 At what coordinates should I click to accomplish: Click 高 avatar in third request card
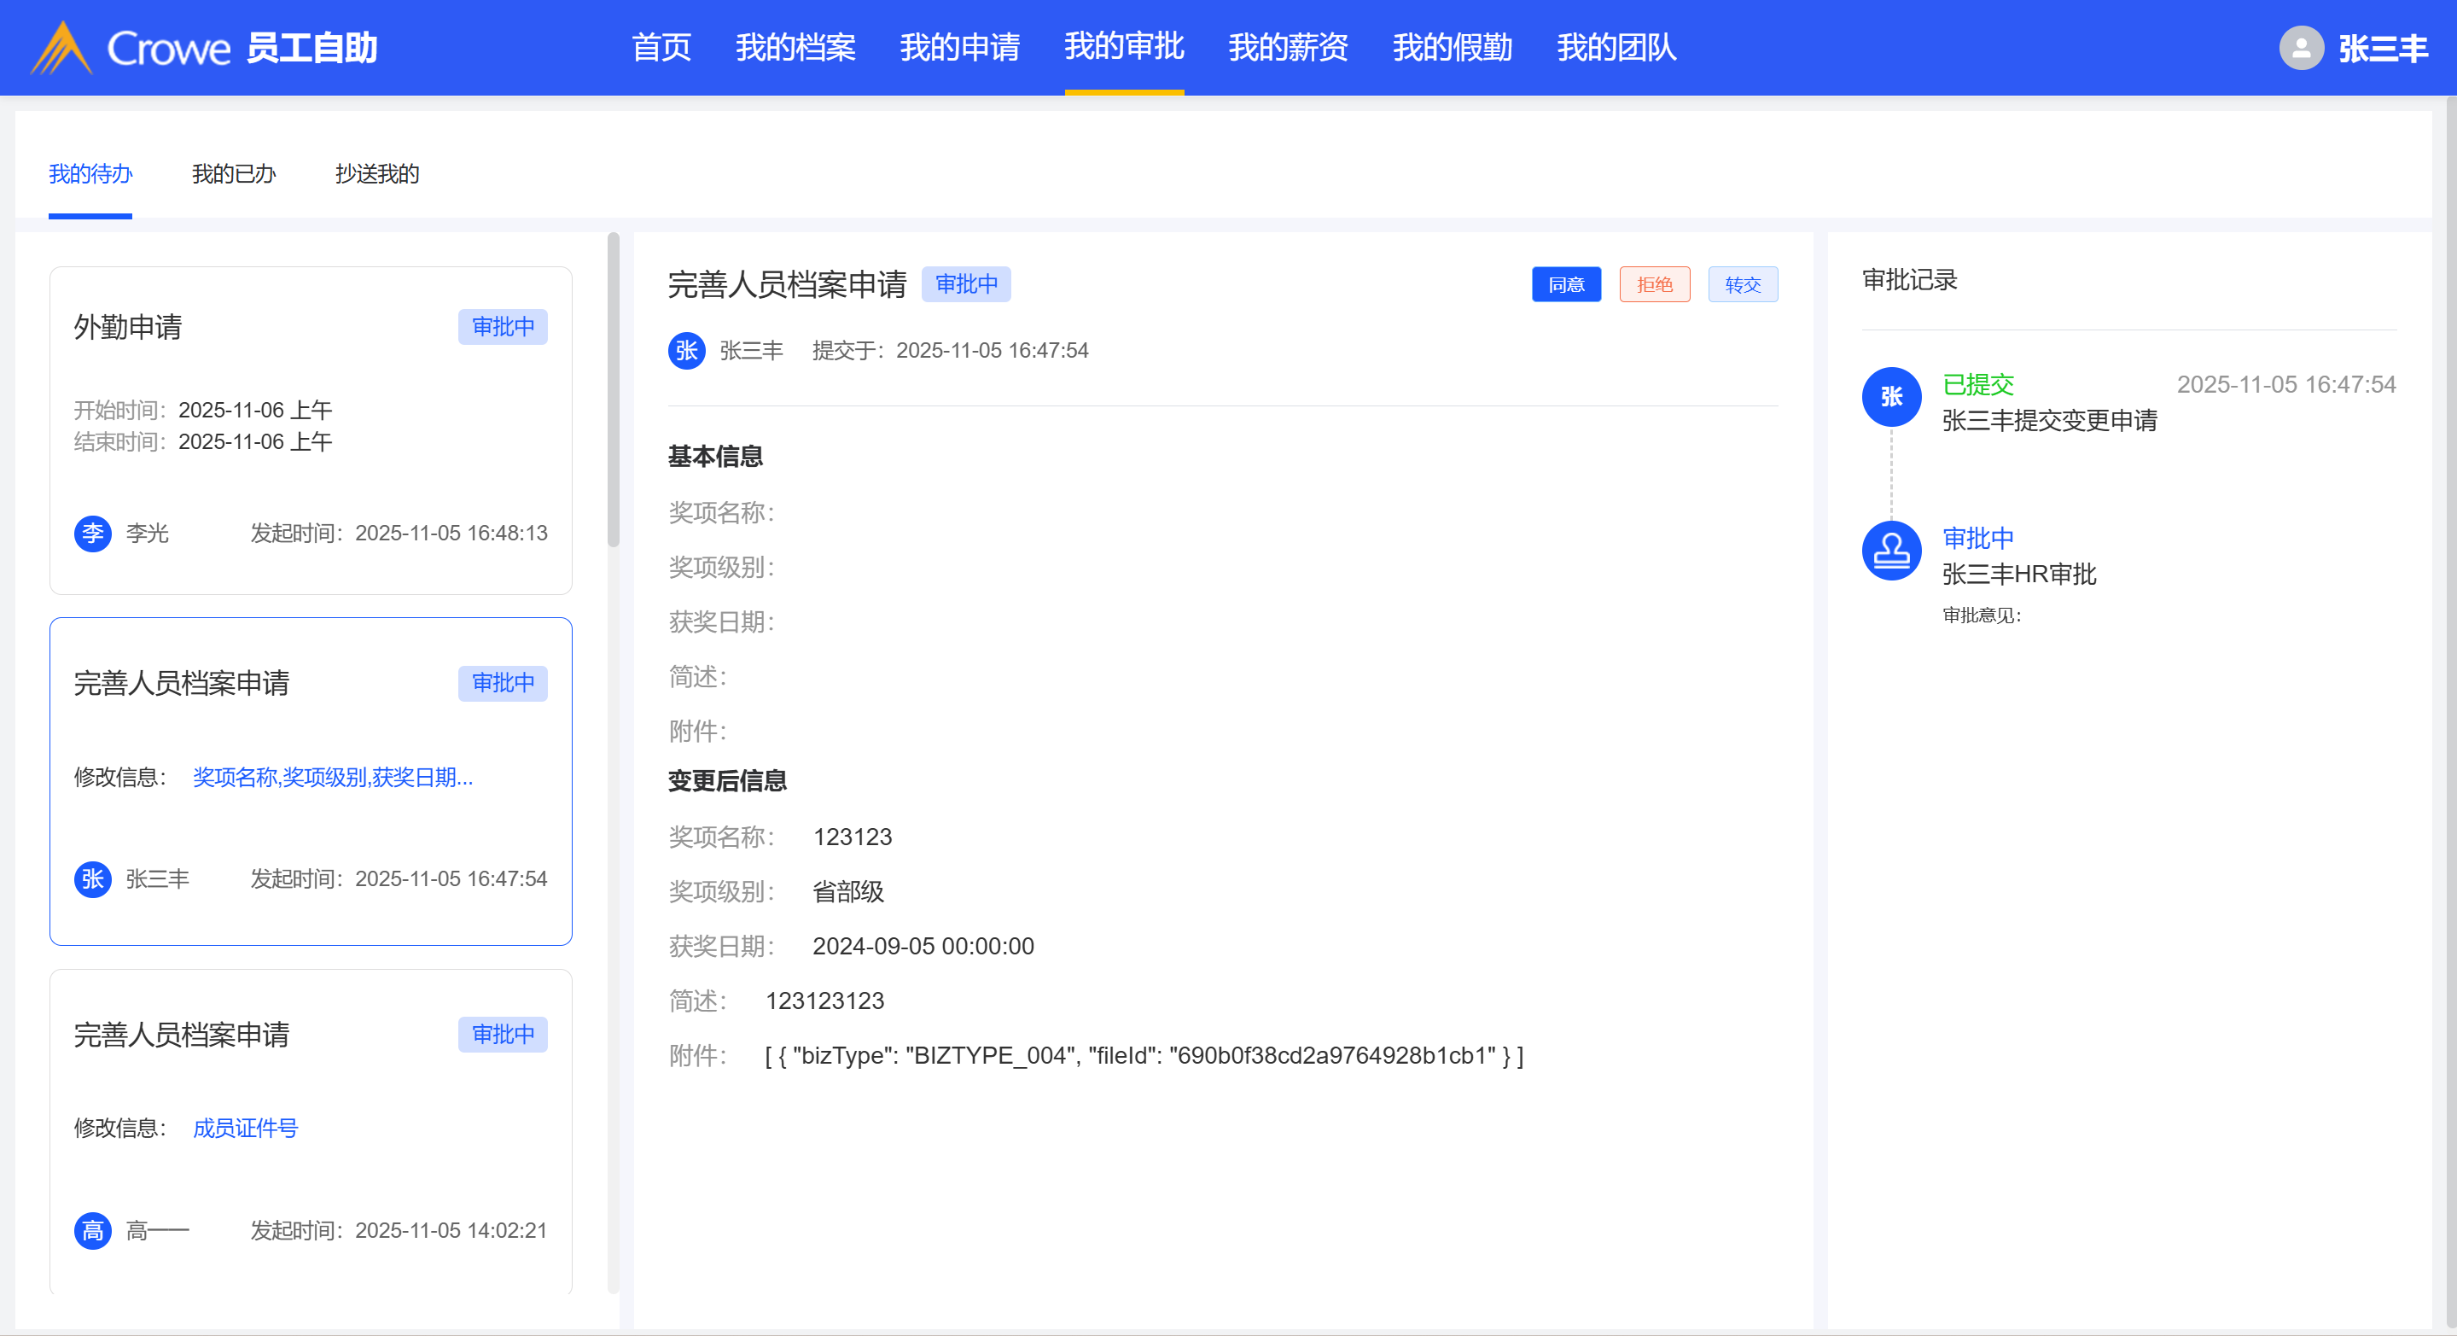(92, 1230)
